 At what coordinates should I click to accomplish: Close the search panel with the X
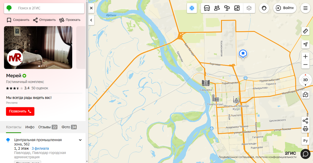(x=91, y=8)
